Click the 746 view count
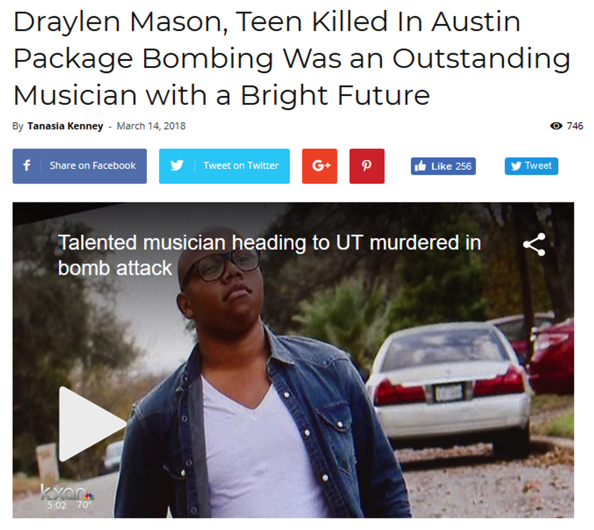 tap(575, 126)
